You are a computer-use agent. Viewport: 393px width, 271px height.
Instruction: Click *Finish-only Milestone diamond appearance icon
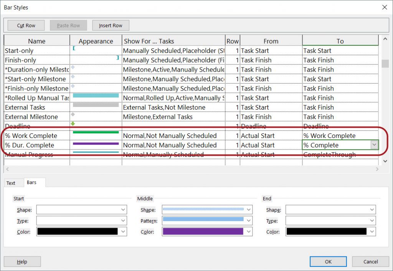point(73,86)
